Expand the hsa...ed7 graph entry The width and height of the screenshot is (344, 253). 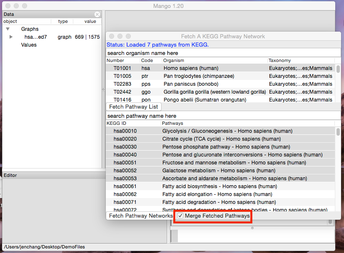[x=11, y=37]
